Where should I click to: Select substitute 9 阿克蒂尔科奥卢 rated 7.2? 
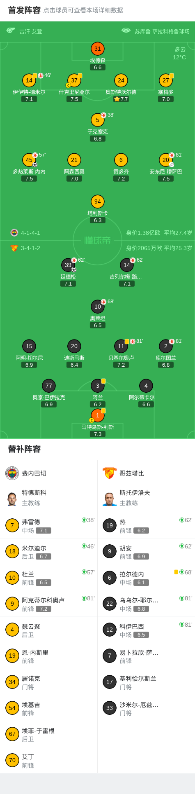click(x=48, y=604)
